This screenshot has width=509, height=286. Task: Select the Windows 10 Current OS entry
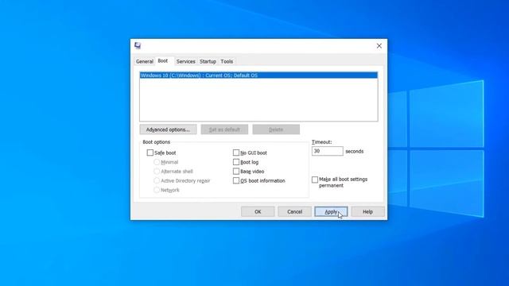click(x=258, y=75)
